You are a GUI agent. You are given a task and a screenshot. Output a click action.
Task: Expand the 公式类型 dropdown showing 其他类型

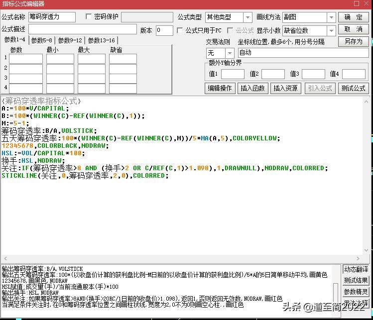pos(248,17)
